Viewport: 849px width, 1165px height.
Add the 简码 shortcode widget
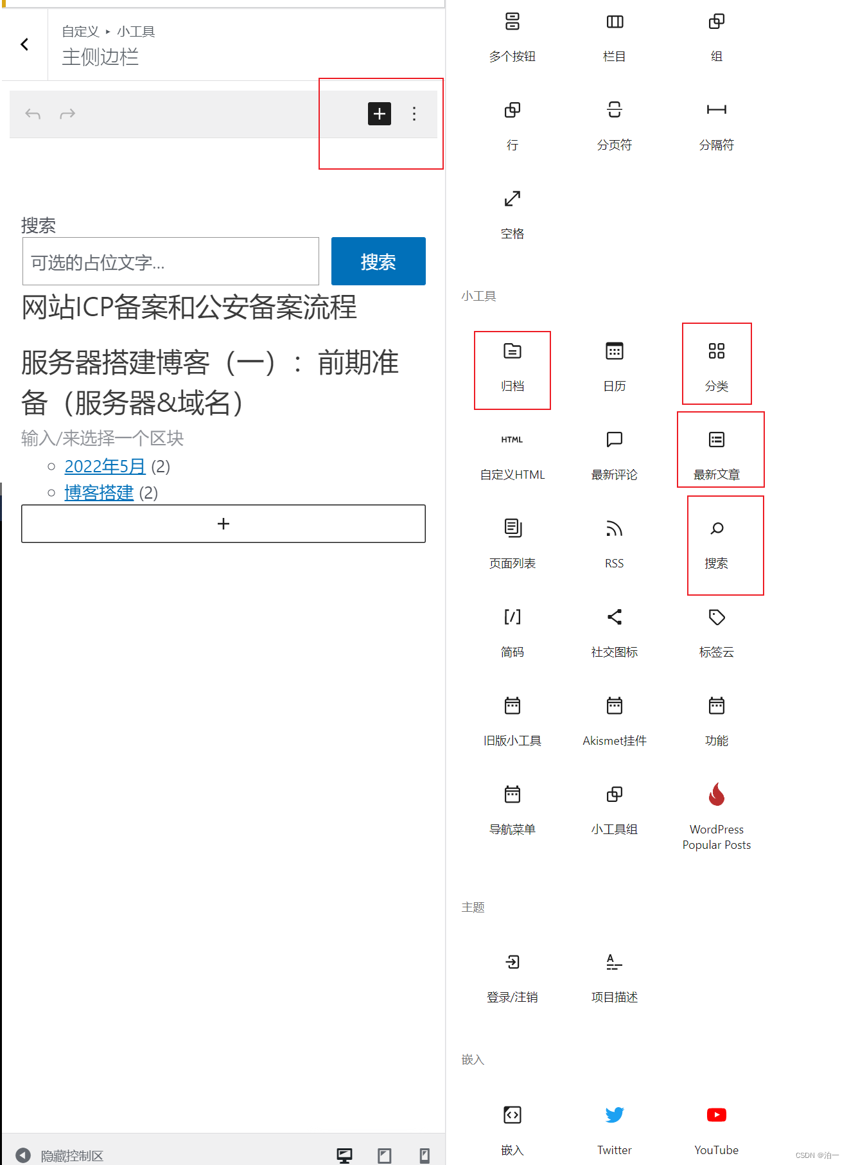(x=512, y=634)
